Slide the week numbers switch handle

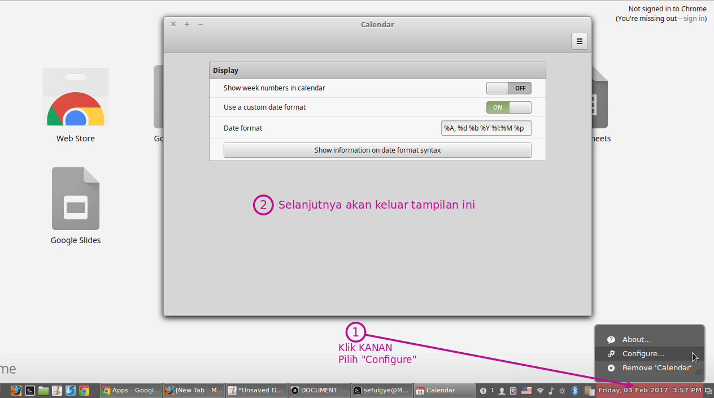pos(497,88)
